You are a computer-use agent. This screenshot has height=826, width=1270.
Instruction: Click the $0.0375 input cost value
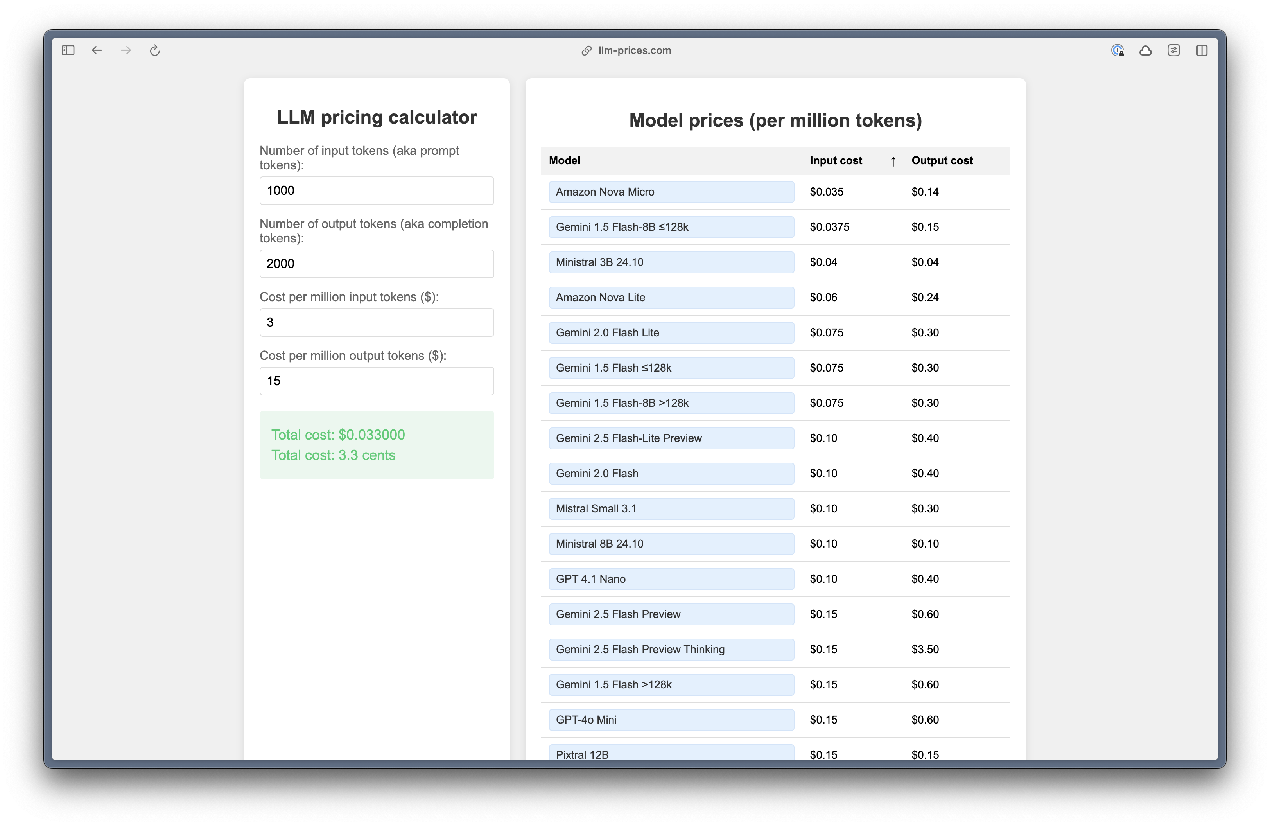click(x=829, y=227)
